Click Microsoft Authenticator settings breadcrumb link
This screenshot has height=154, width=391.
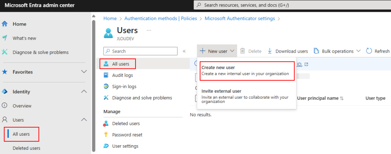tap(240, 18)
